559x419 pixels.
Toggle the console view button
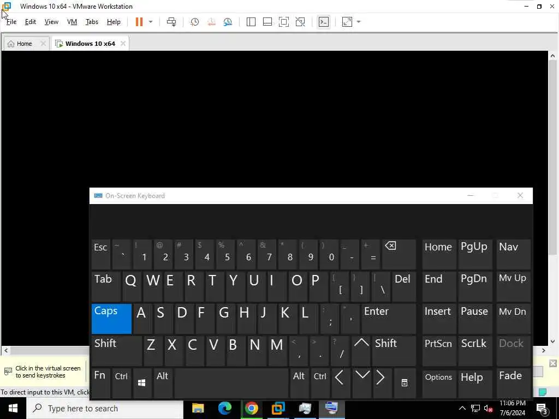[x=324, y=22]
